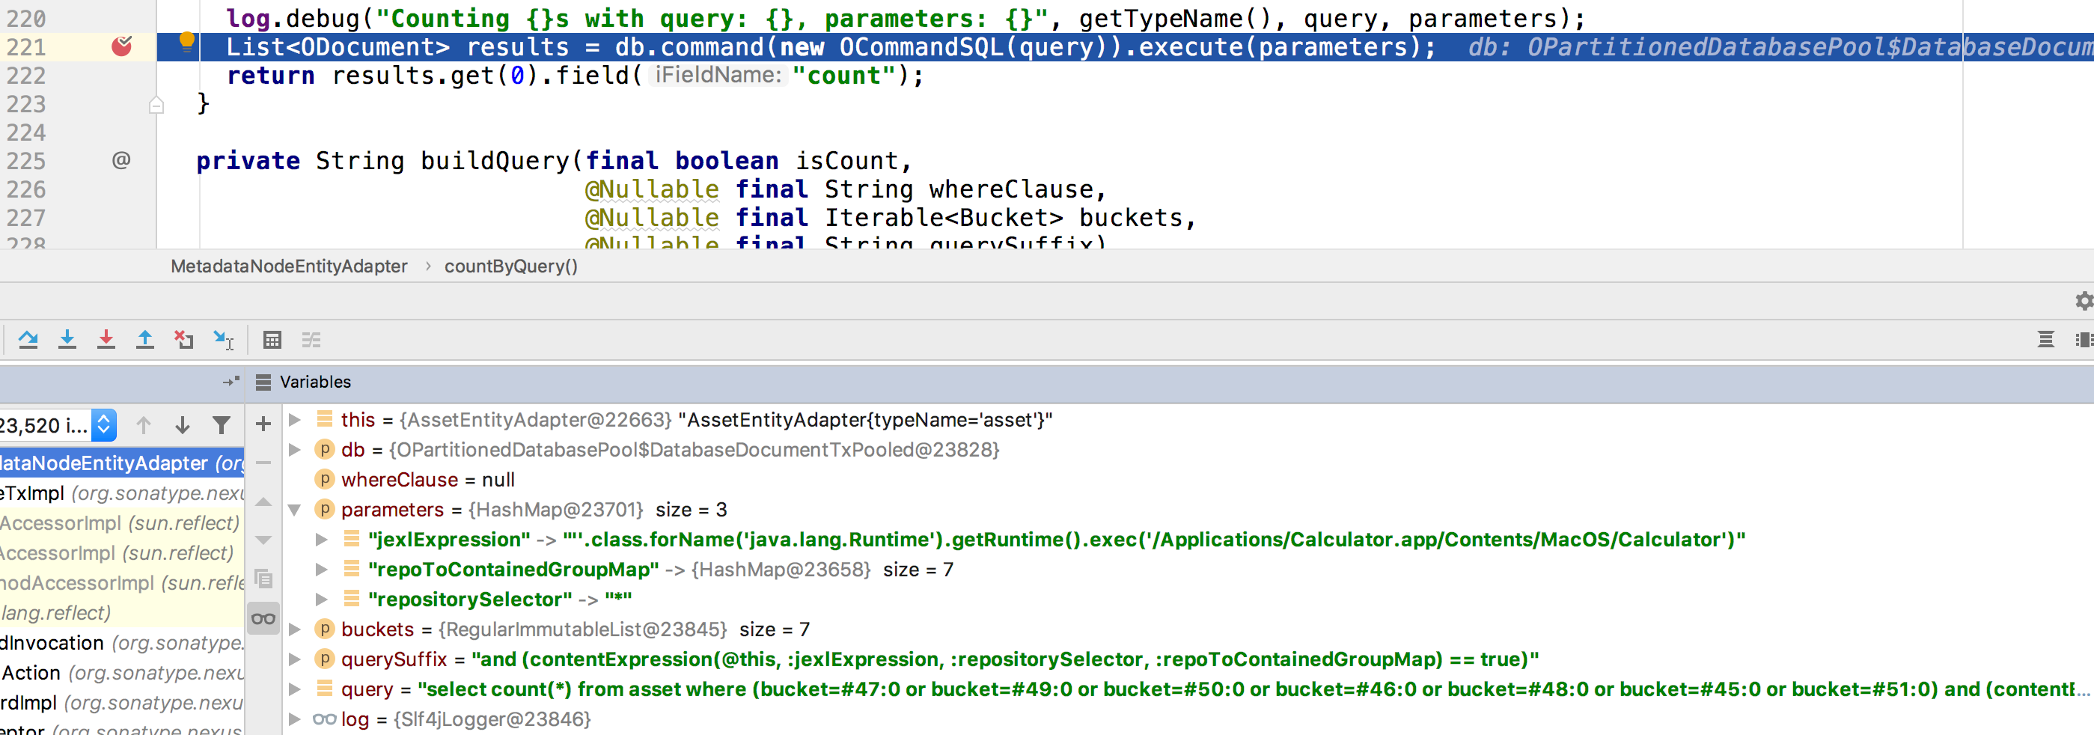Viewport: 2094px width, 735px height.
Task: Click the inline 'db: OPartitionedDatabasePool' debug hint
Action: (1780, 47)
